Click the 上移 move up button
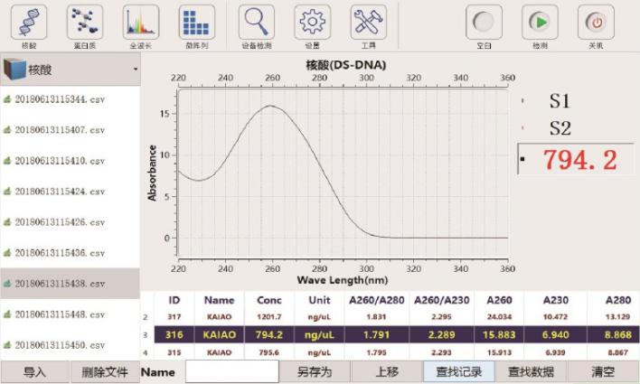 pyautogui.click(x=387, y=371)
